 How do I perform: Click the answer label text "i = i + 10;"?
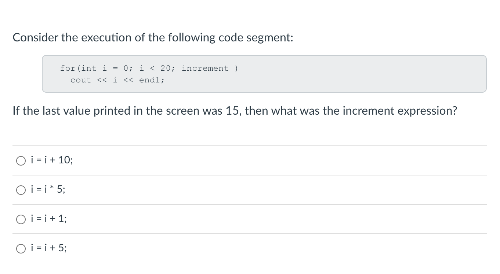coord(51,160)
